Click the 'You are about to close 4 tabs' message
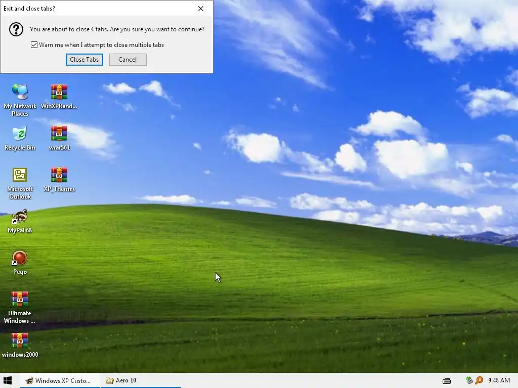 pos(117,29)
